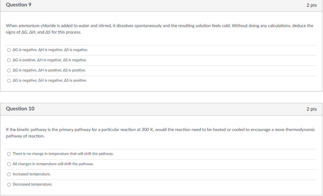
Task: Click the Question 9 heading
Action: coord(19,5)
